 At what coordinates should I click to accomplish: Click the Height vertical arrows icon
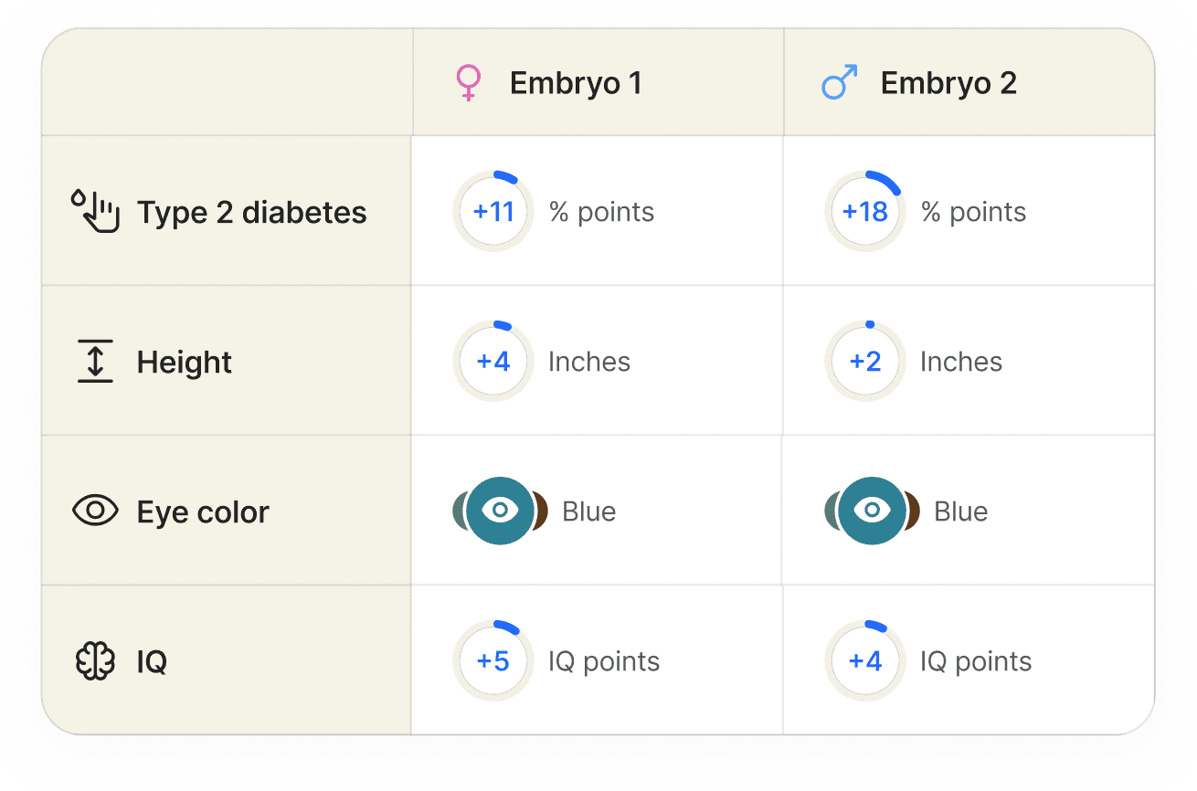95,361
